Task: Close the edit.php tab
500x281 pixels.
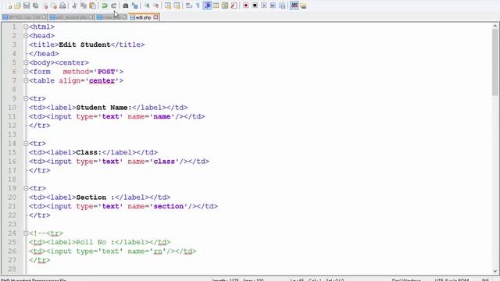Action: (x=155, y=17)
